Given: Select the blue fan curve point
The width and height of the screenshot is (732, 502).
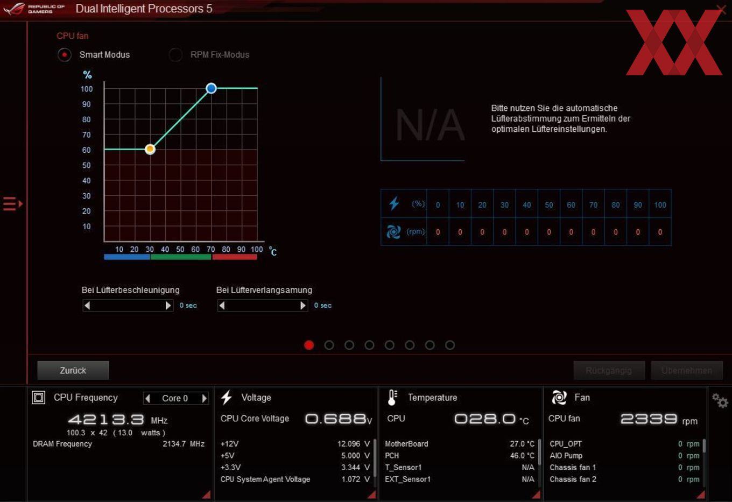Looking at the screenshot, I should click(x=211, y=88).
